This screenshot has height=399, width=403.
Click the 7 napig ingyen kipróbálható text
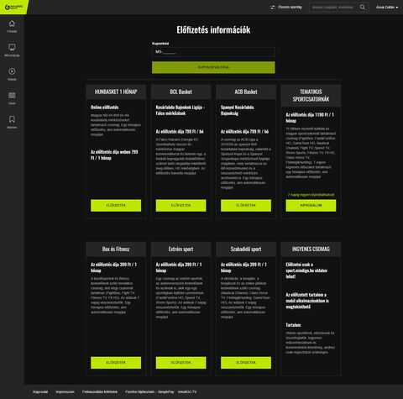[x=311, y=195]
